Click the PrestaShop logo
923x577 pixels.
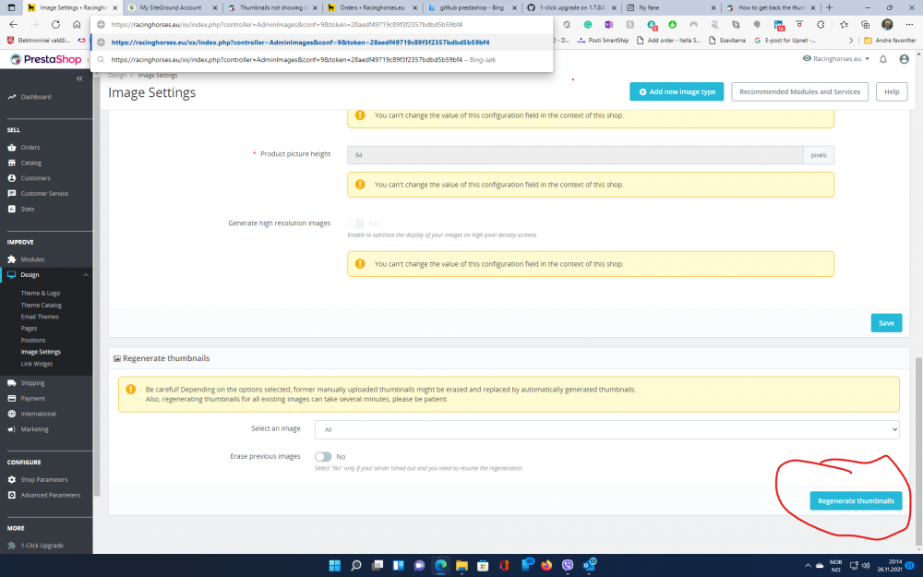pyautogui.click(x=46, y=59)
